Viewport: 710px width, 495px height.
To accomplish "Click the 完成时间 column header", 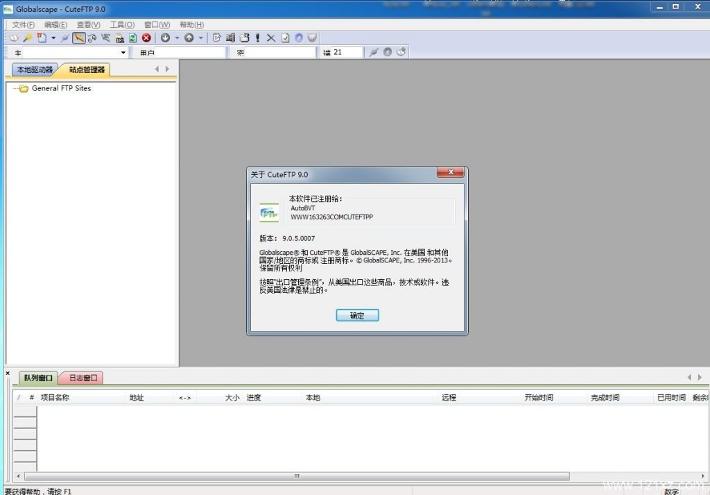I will tap(621, 398).
